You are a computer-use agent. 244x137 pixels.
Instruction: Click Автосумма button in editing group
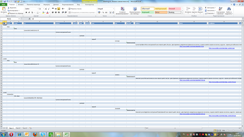(x=210, y=8)
